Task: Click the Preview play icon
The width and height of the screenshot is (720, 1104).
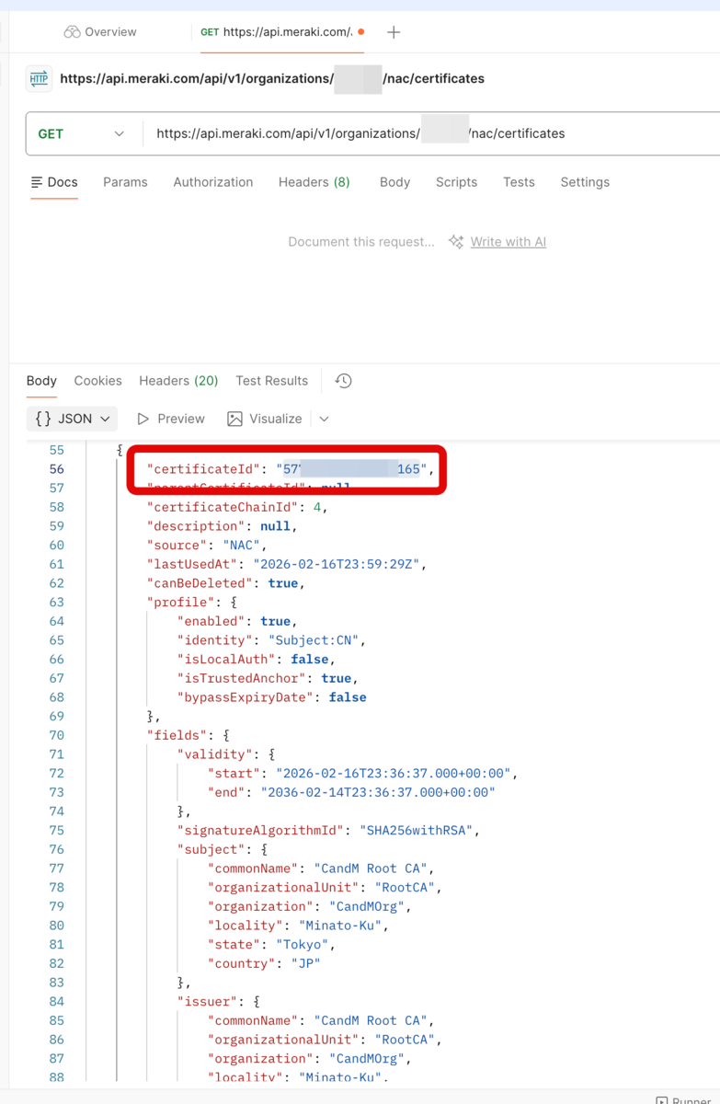Action: pos(143,419)
